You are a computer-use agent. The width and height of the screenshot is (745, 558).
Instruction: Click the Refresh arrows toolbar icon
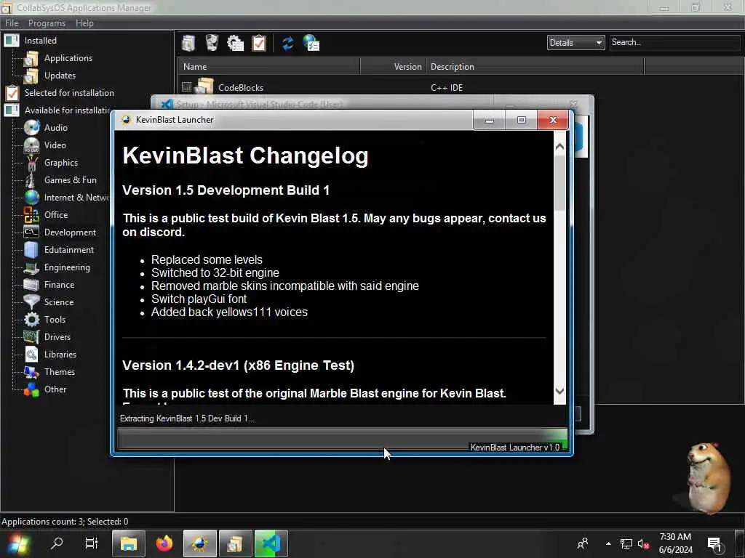click(288, 43)
